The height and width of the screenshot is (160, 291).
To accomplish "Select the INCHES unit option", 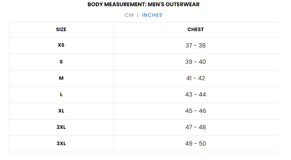I will coord(152,15).
